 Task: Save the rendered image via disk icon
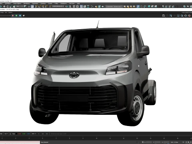(x=164, y=16)
